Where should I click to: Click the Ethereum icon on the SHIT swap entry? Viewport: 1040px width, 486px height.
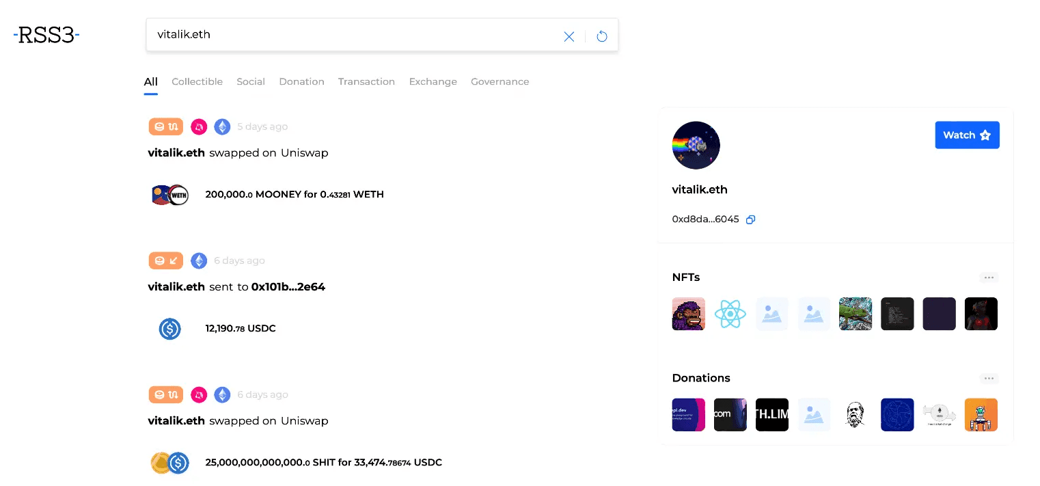pyautogui.click(x=222, y=394)
